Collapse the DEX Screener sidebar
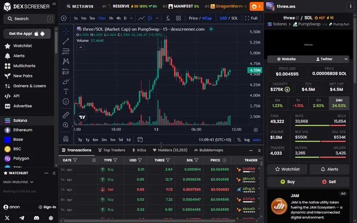 pyautogui.click(x=54, y=4)
